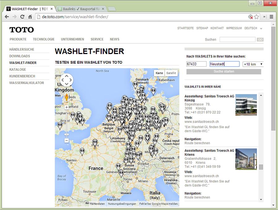Open the browser home page icon

(30, 17)
